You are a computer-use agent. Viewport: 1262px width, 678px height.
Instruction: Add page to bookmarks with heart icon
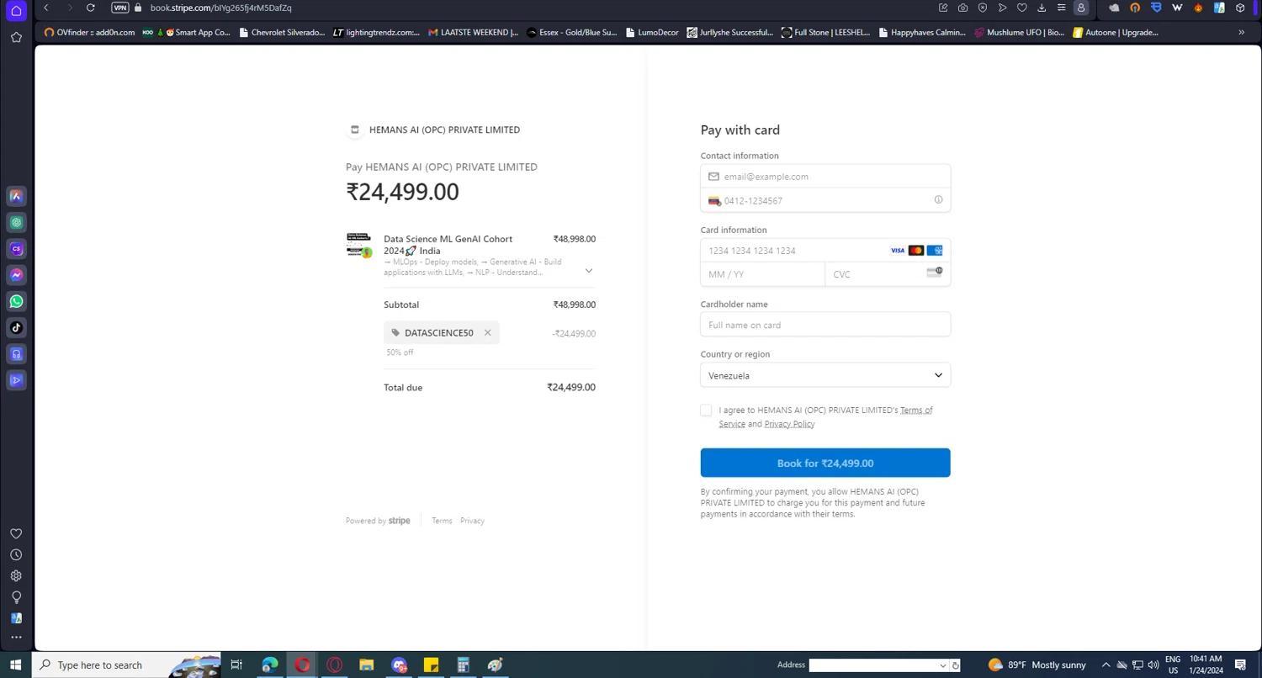click(1021, 8)
